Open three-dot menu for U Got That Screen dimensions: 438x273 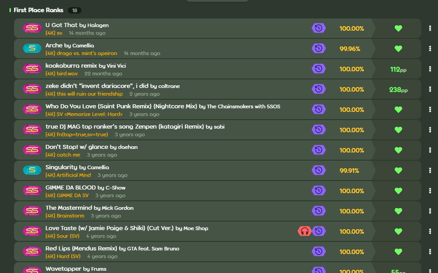[x=430, y=28]
